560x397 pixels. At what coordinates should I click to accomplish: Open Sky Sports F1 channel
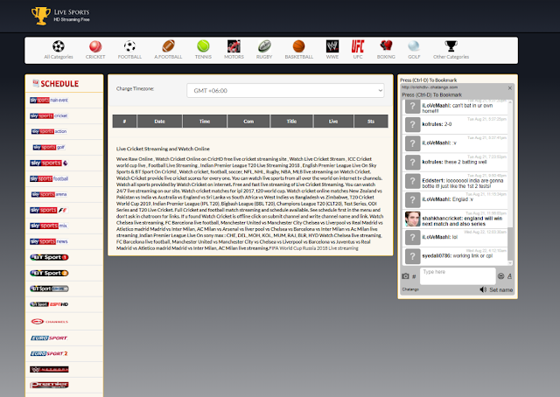[49, 210]
